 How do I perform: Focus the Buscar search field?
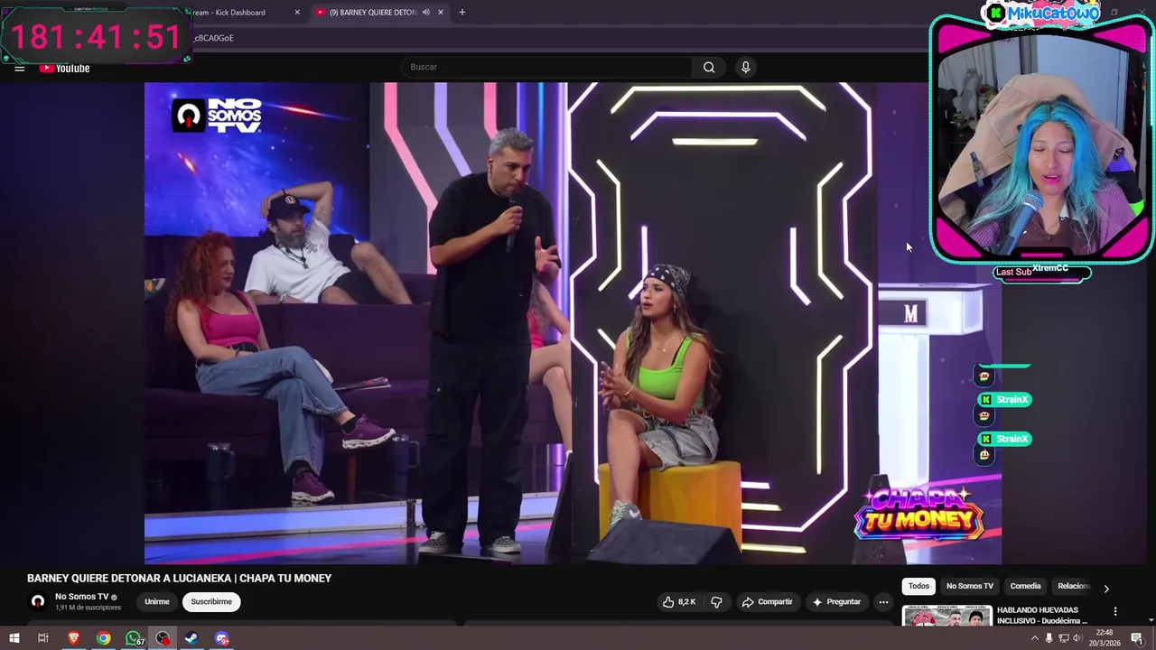pos(546,67)
